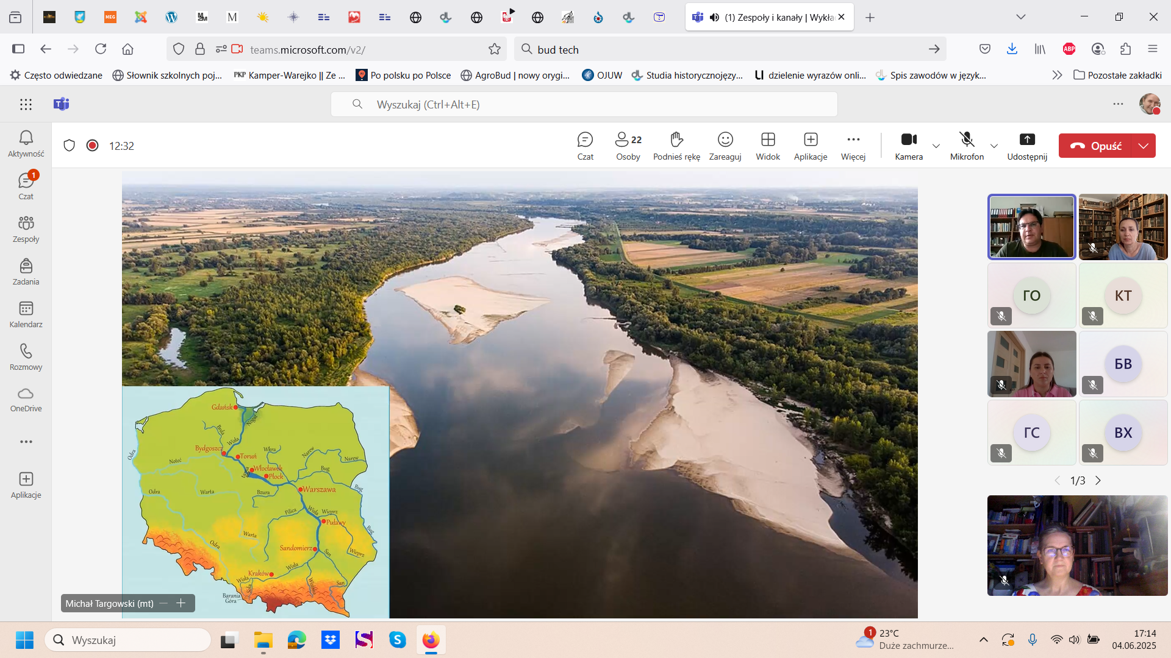Leave the meeting with Opuść
The height and width of the screenshot is (658, 1171).
coord(1095,146)
